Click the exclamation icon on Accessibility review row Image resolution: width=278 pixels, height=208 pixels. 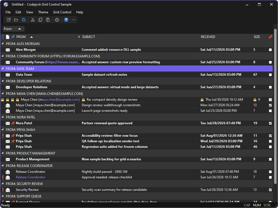(3, 136)
